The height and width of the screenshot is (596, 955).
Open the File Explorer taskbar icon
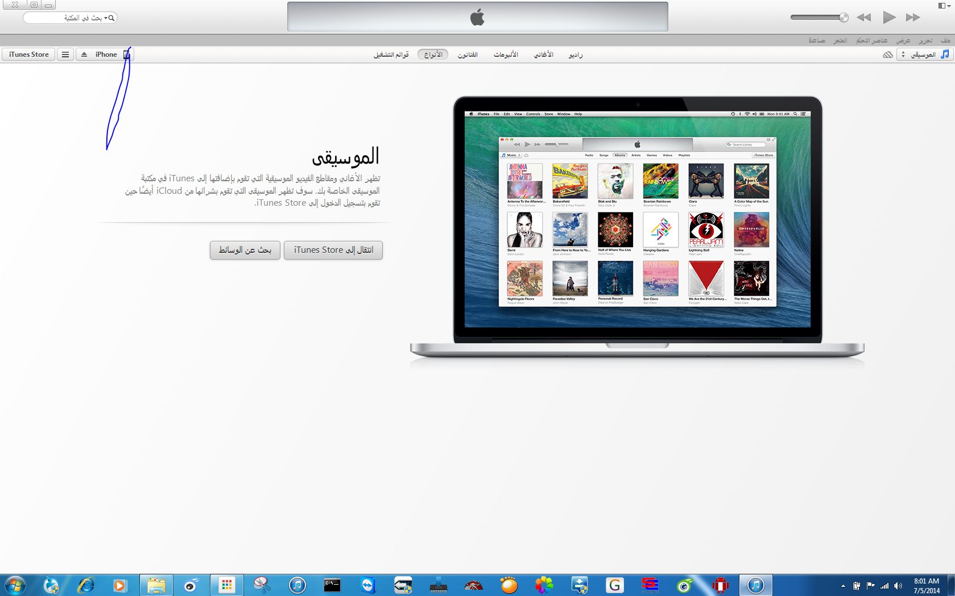[x=156, y=585]
